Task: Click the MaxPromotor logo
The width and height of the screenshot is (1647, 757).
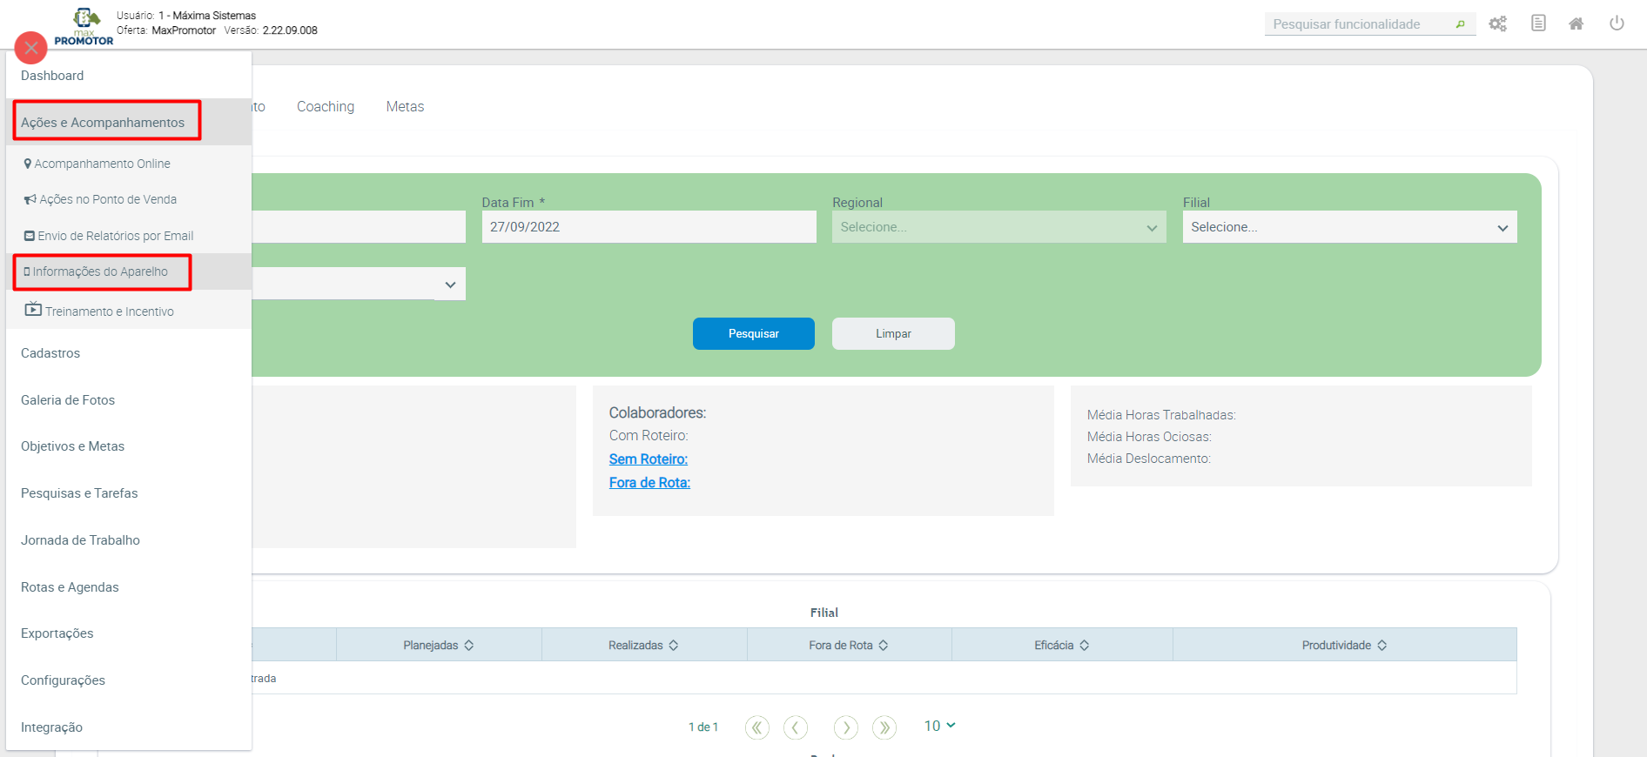Action: click(x=84, y=26)
